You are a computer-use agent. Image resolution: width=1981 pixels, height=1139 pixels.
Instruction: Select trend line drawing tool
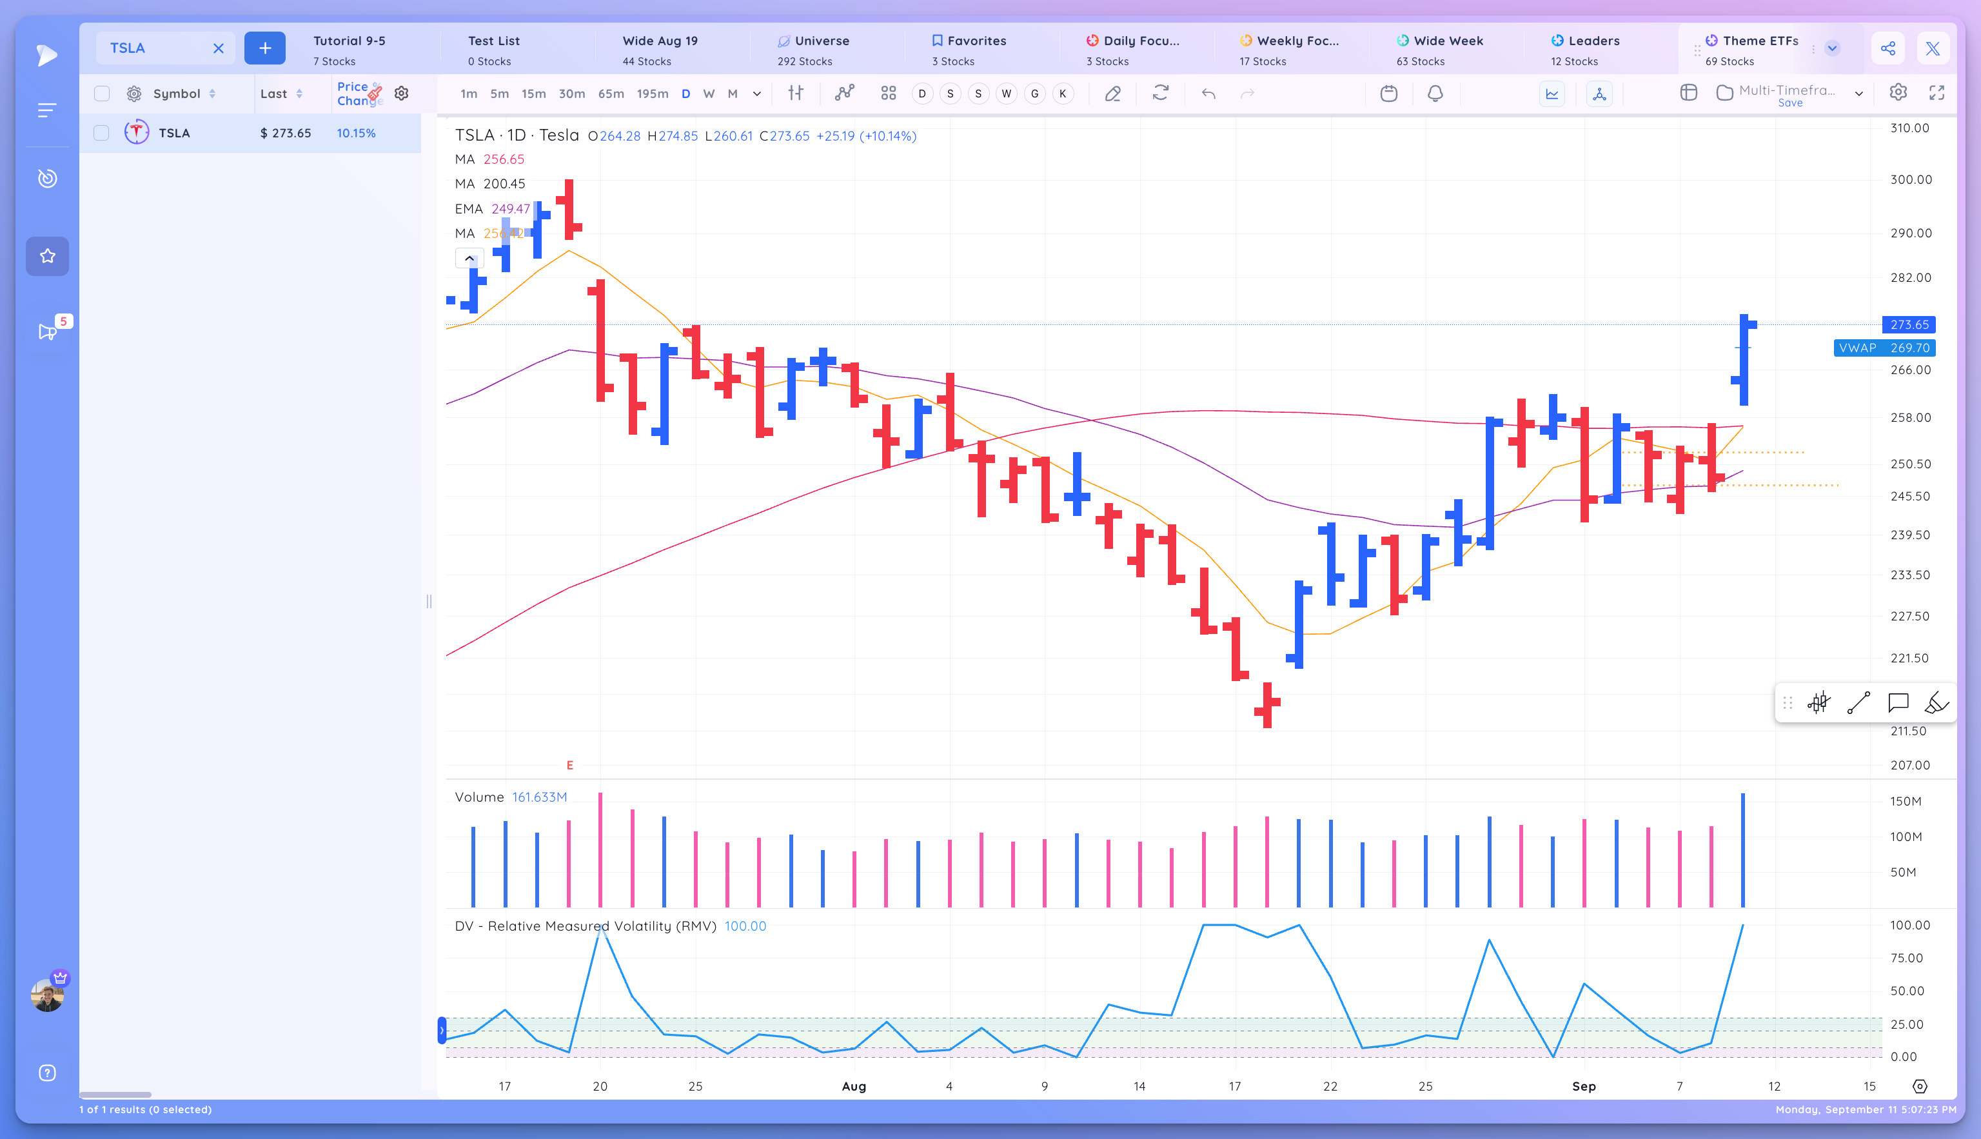1858,702
